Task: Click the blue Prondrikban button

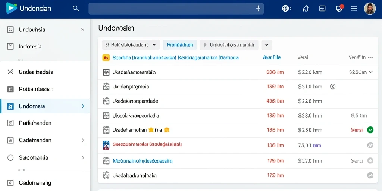Action: (180, 45)
